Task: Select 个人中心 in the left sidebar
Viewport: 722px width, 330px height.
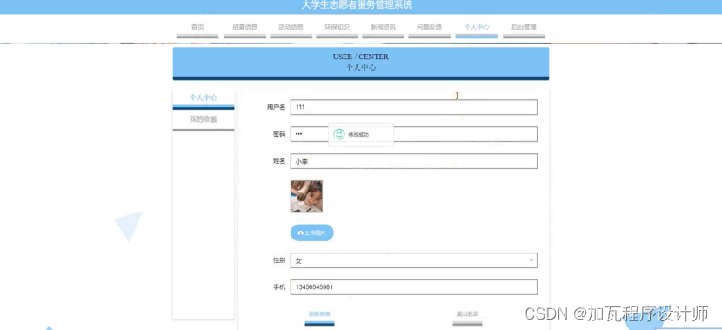Action: tap(204, 98)
